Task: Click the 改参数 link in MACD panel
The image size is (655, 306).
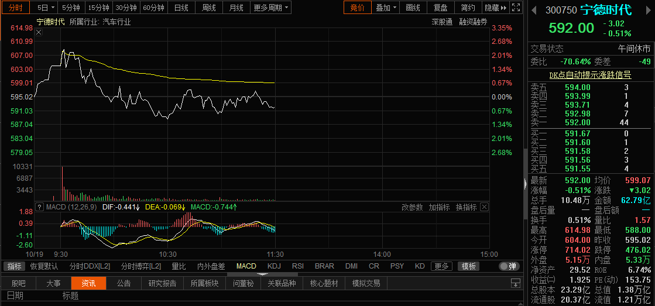Action: coord(412,207)
